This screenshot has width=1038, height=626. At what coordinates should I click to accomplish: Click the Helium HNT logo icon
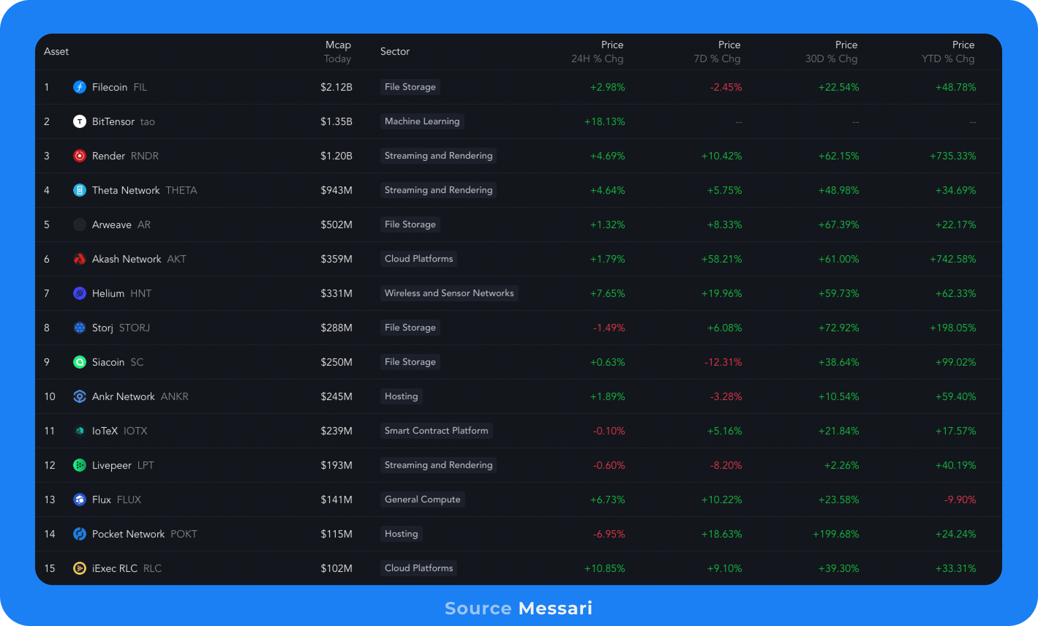coord(79,294)
